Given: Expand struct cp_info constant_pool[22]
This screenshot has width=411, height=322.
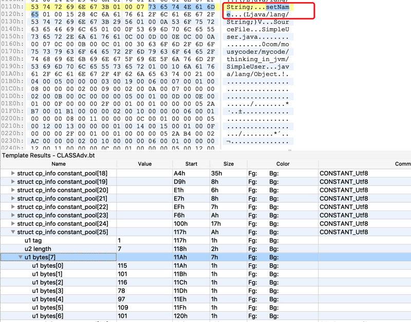Looking at the screenshot, I should (x=12, y=207).
